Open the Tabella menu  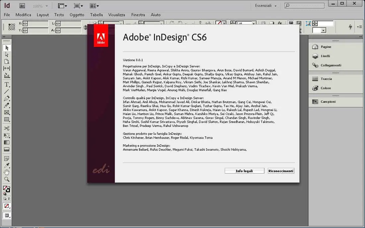click(96, 15)
